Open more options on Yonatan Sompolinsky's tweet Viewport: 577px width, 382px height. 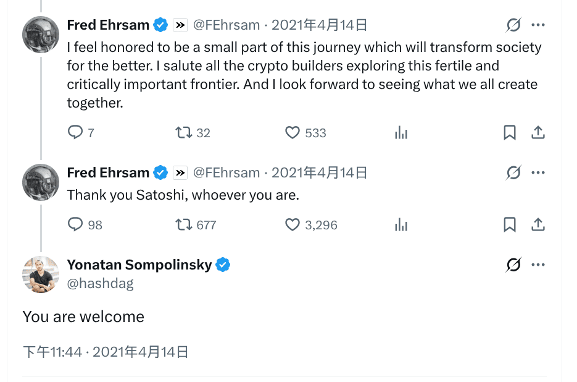coord(538,265)
